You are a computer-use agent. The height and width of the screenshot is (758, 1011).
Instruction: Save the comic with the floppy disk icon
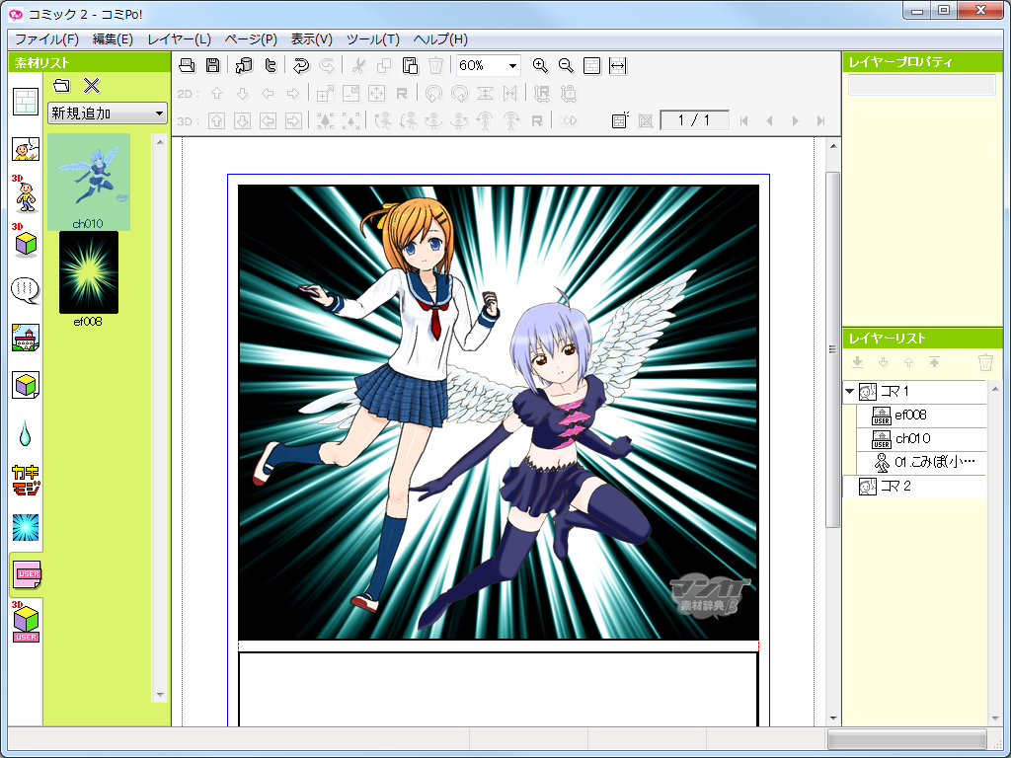213,65
